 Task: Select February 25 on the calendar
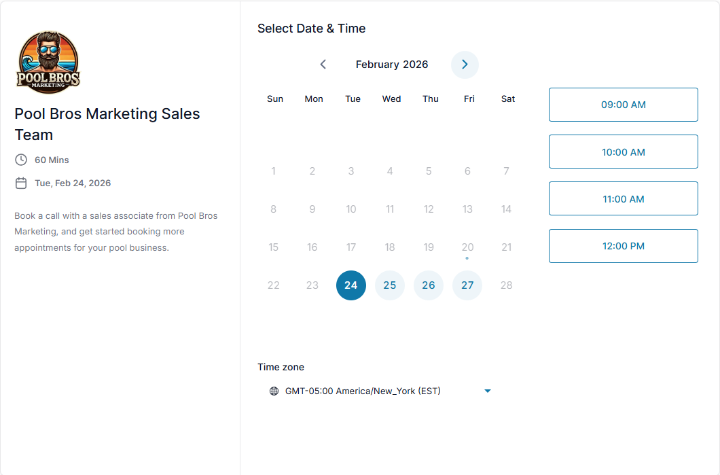pos(390,285)
